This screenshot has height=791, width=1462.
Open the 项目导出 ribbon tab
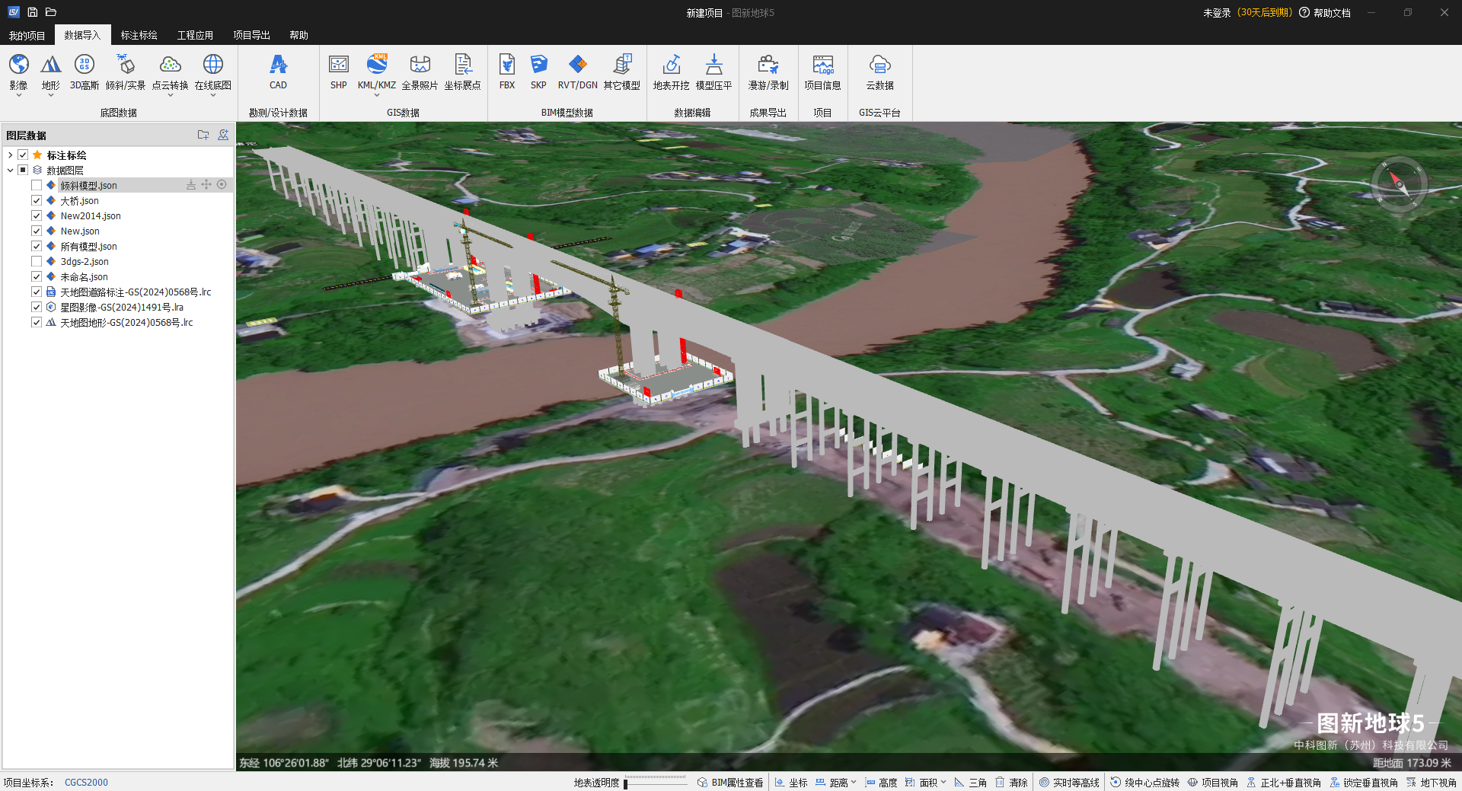click(x=251, y=35)
